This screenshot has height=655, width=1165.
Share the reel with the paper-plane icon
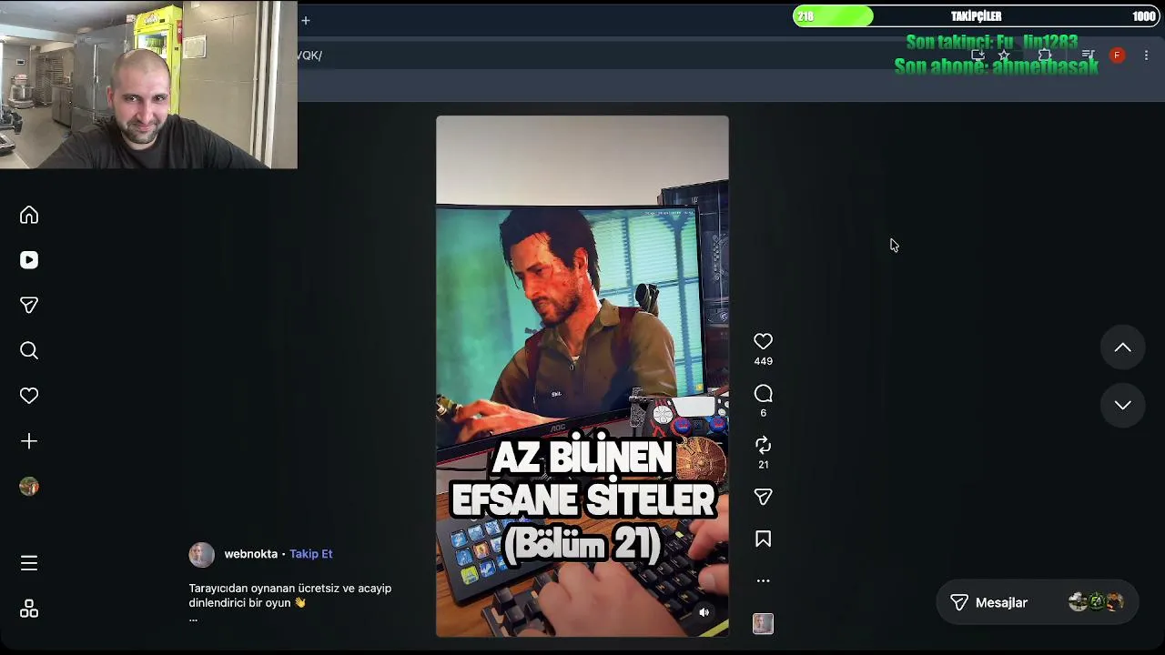[763, 497]
